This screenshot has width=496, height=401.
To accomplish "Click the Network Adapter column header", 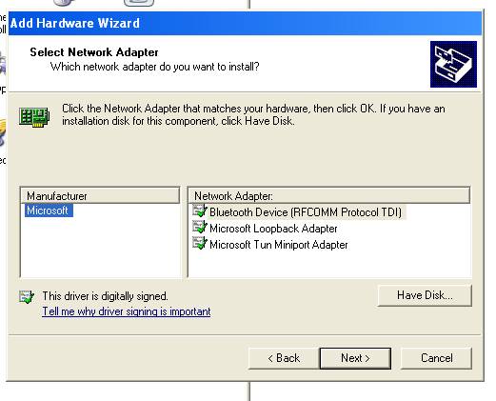I will [x=329, y=195].
